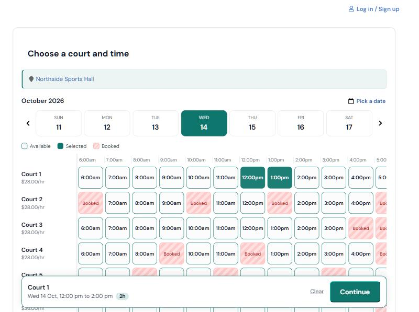Screen dimensions: 419x312
Task: Click the location pin icon
Action: click(x=31, y=79)
